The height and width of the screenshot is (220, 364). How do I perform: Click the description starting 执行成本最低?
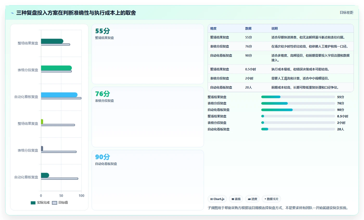click(x=300, y=69)
